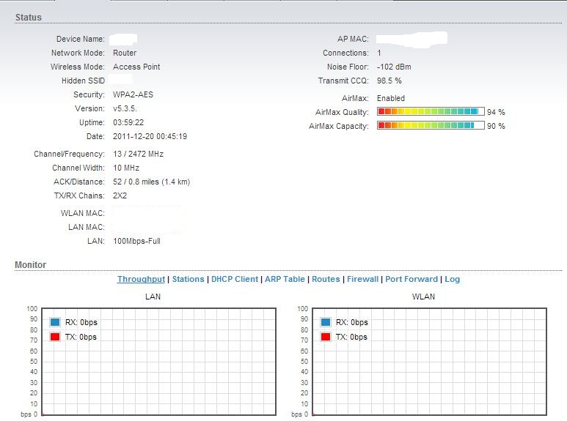
Task: Open the Port Forward link
Action: (411, 279)
